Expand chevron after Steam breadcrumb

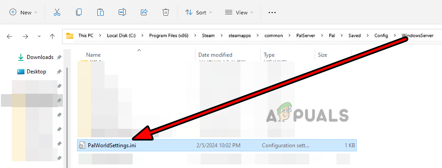(221, 36)
